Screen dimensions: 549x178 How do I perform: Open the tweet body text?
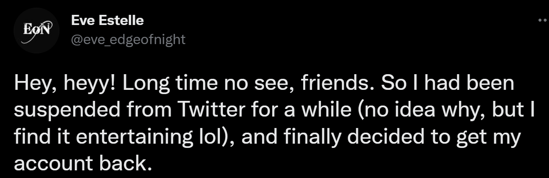point(274,123)
